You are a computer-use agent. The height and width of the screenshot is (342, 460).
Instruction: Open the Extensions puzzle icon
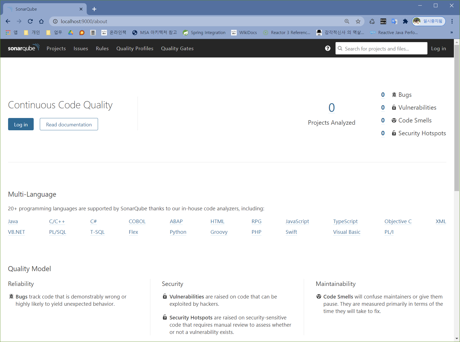tap(405, 21)
